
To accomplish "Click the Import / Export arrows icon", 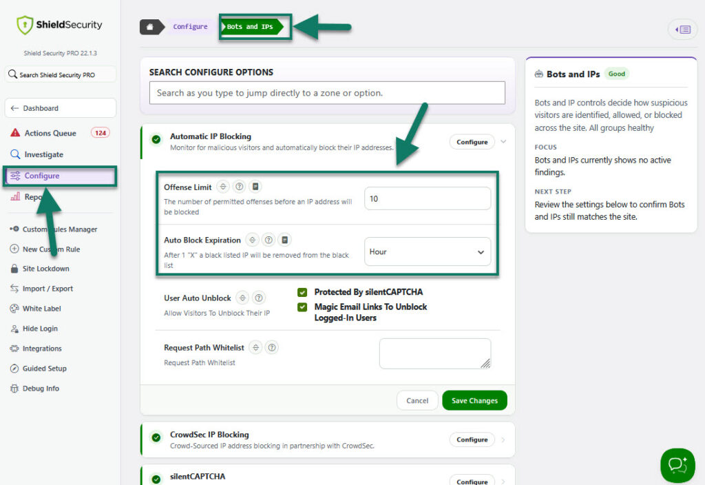I will point(14,289).
